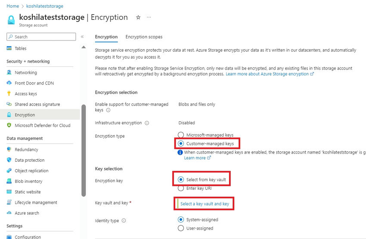Open koshilateststorage breadcrumb link
This screenshot has height=239, width=366.
[x=45, y=6]
